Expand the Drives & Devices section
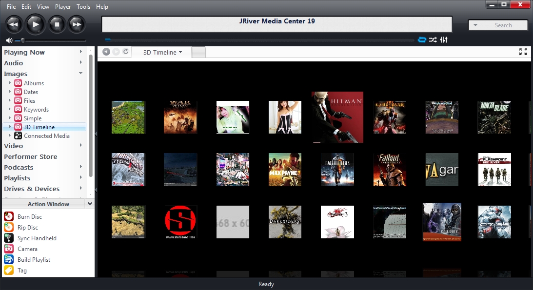 [80, 188]
